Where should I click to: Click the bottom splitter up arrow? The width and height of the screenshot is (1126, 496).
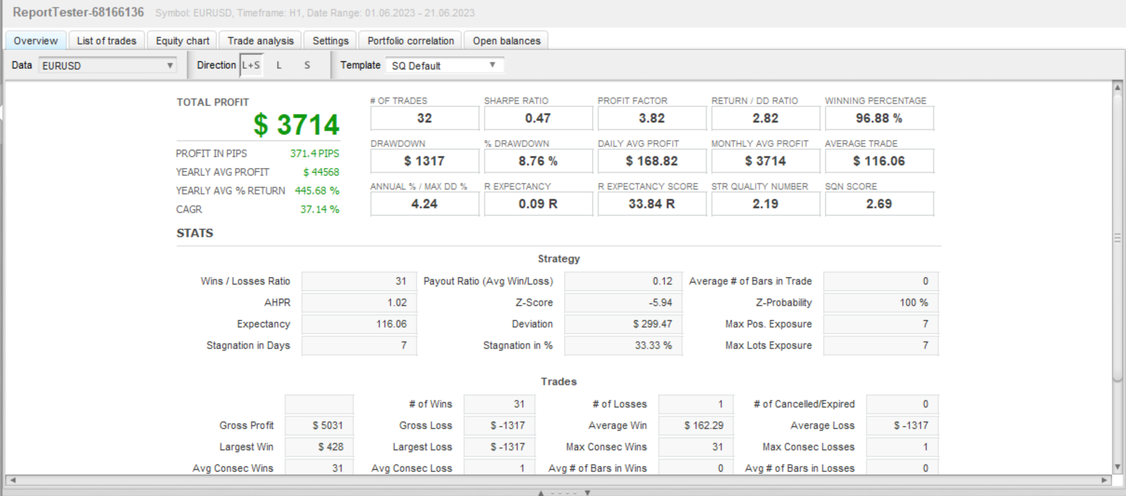coord(541,493)
